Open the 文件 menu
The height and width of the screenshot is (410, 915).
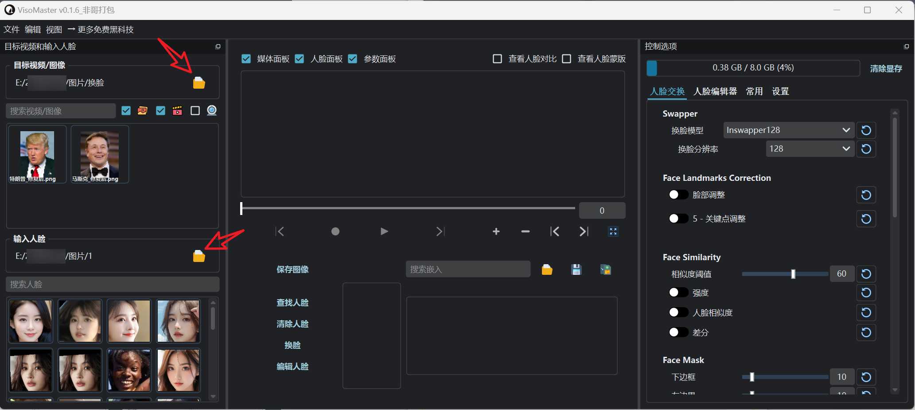(12, 30)
